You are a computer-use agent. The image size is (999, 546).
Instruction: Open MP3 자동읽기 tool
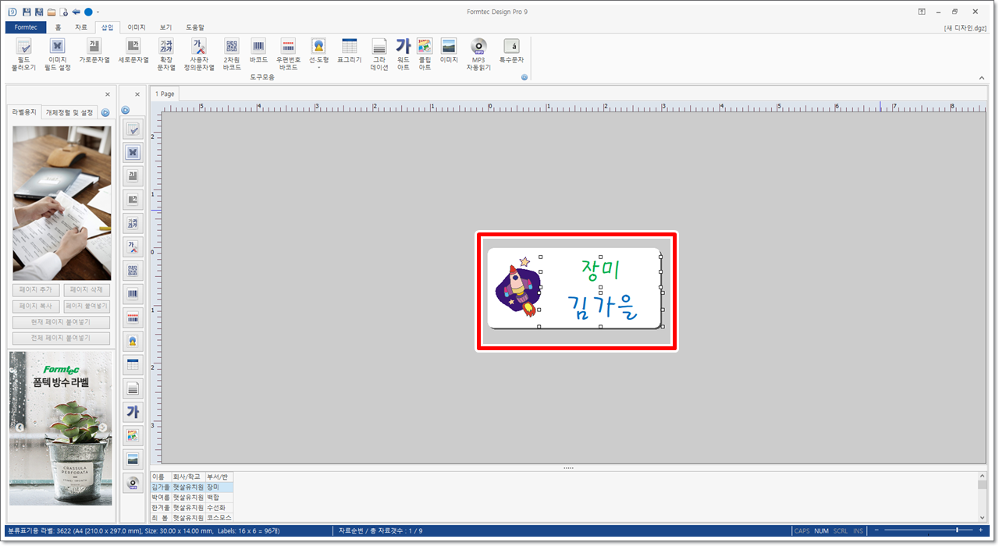(x=478, y=55)
